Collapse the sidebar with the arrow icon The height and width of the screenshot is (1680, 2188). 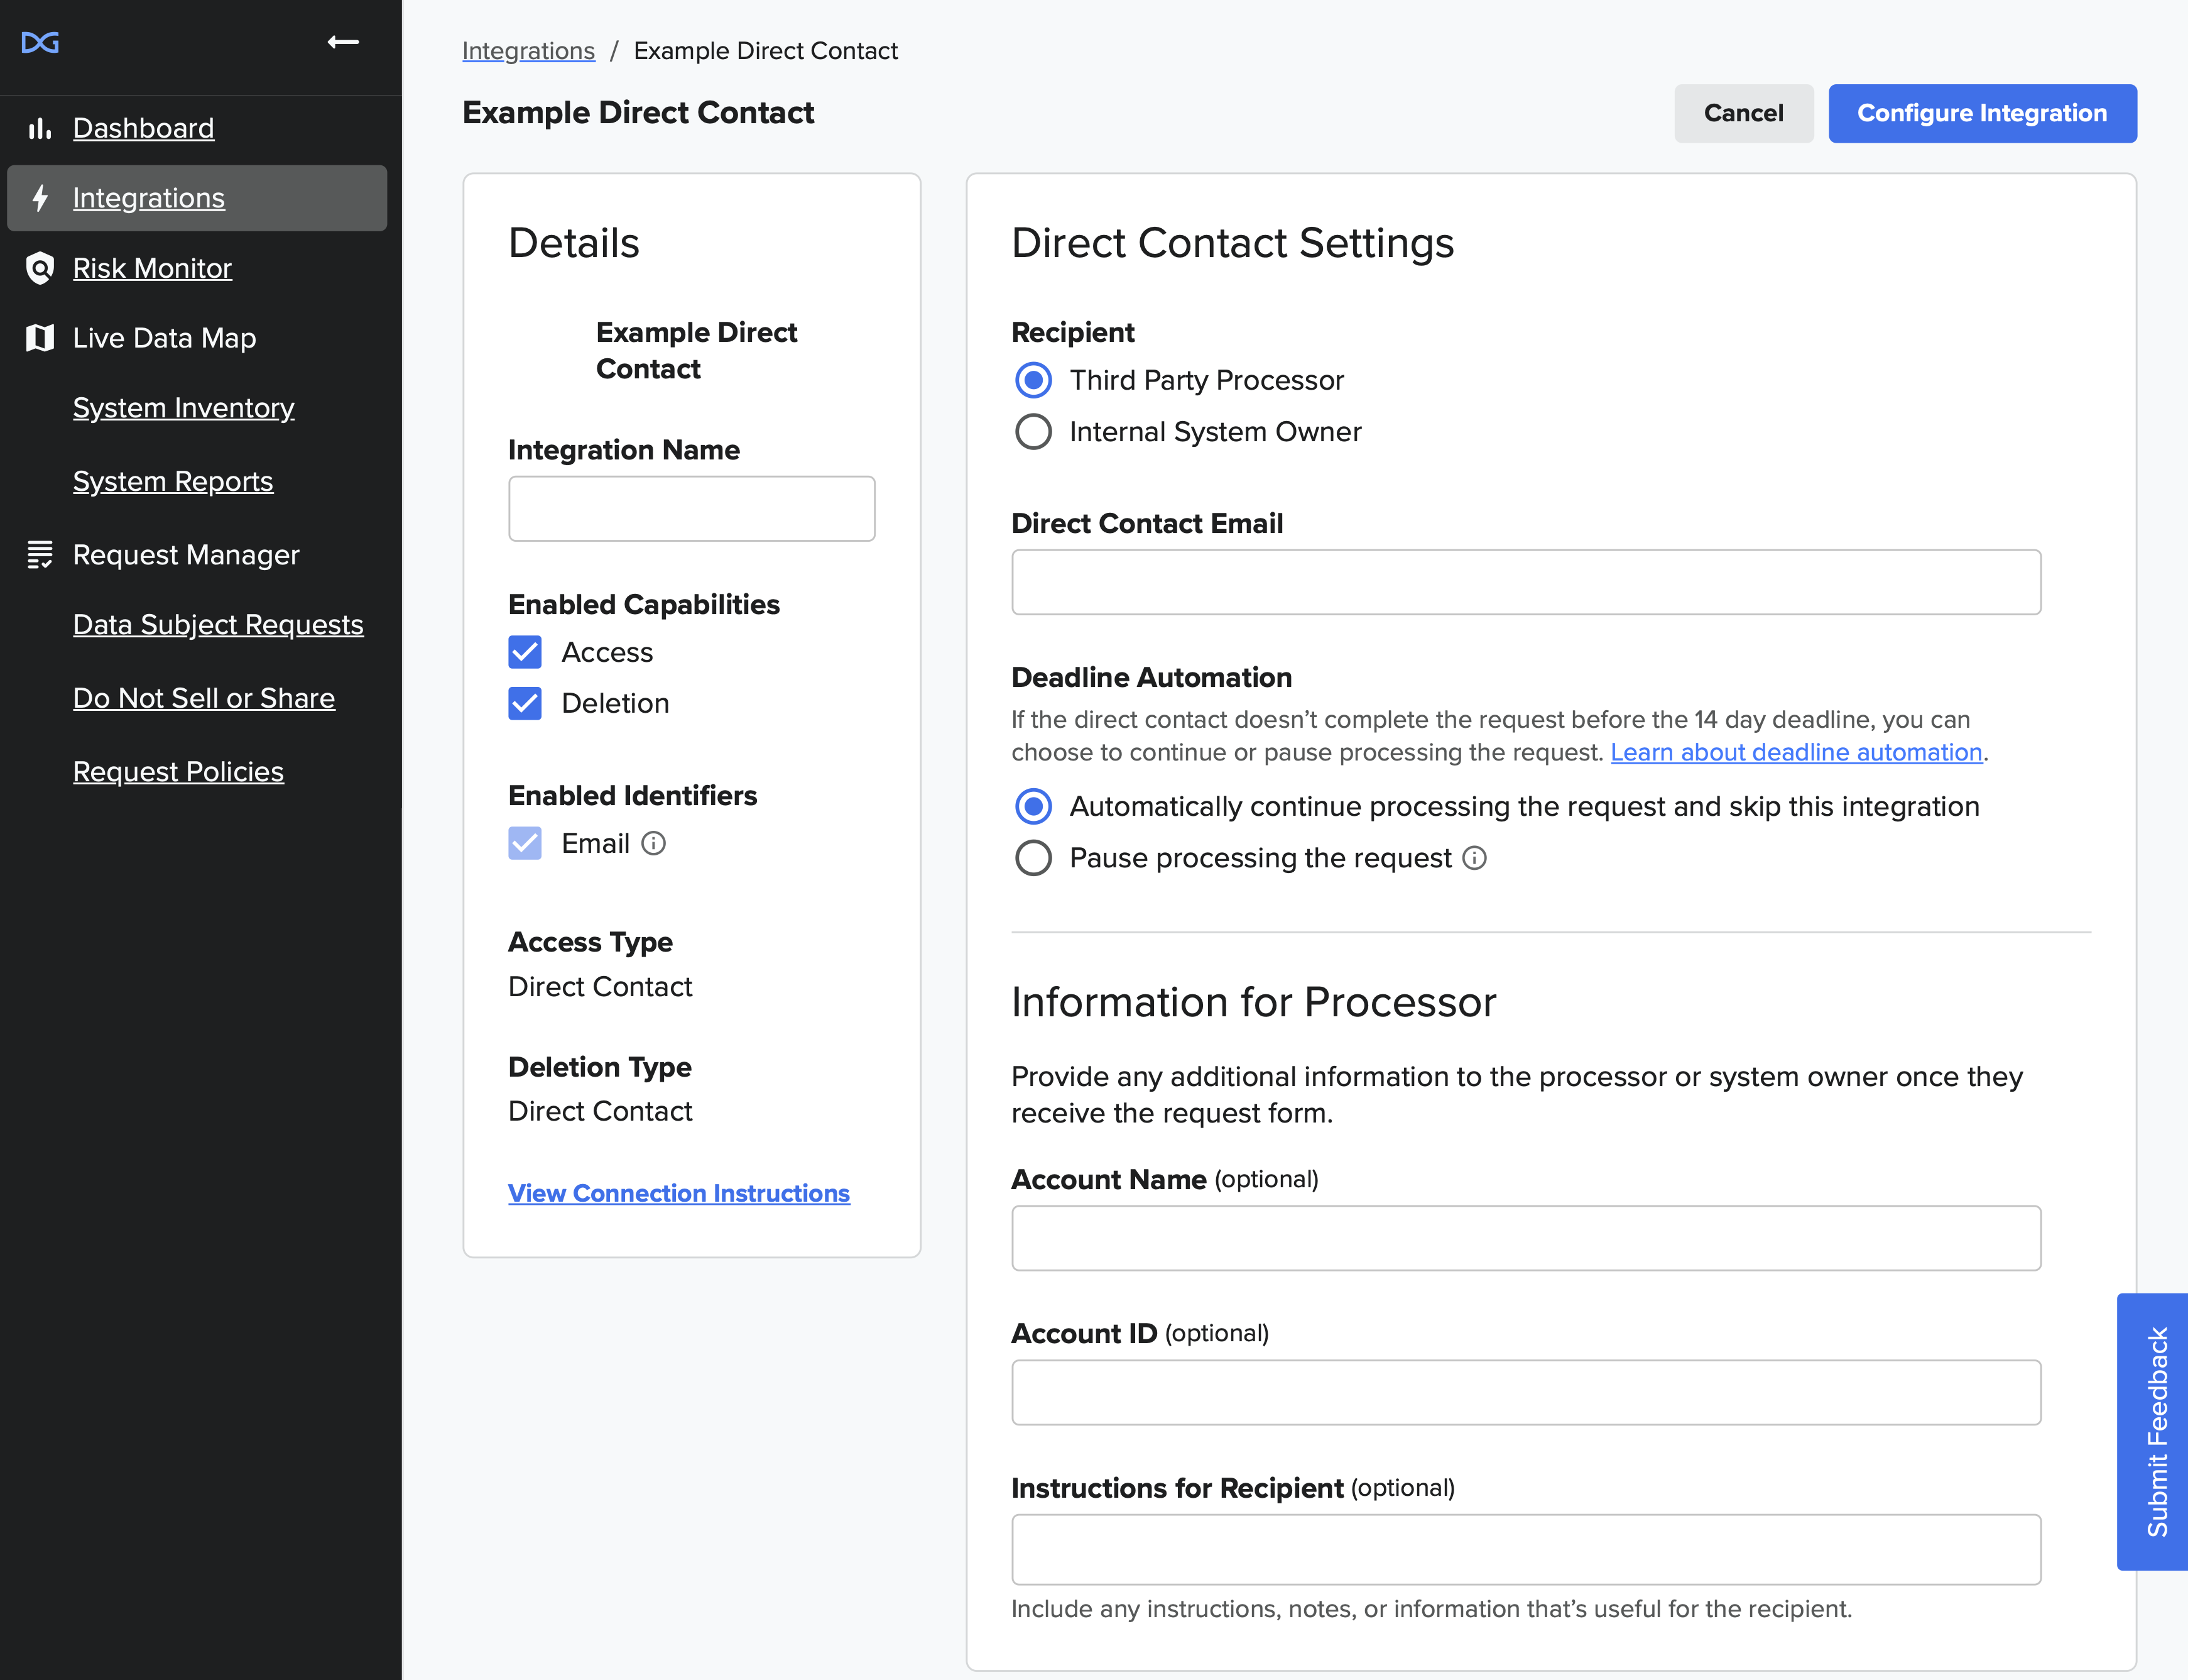pyautogui.click(x=343, y=42)
